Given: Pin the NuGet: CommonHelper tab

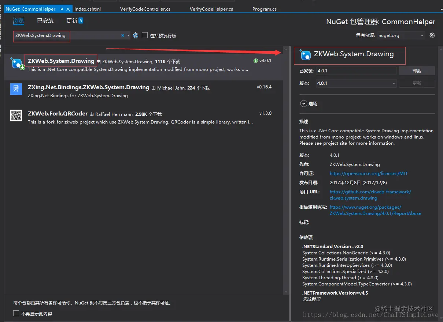Looking at the screenshot, I should [61, 9].
